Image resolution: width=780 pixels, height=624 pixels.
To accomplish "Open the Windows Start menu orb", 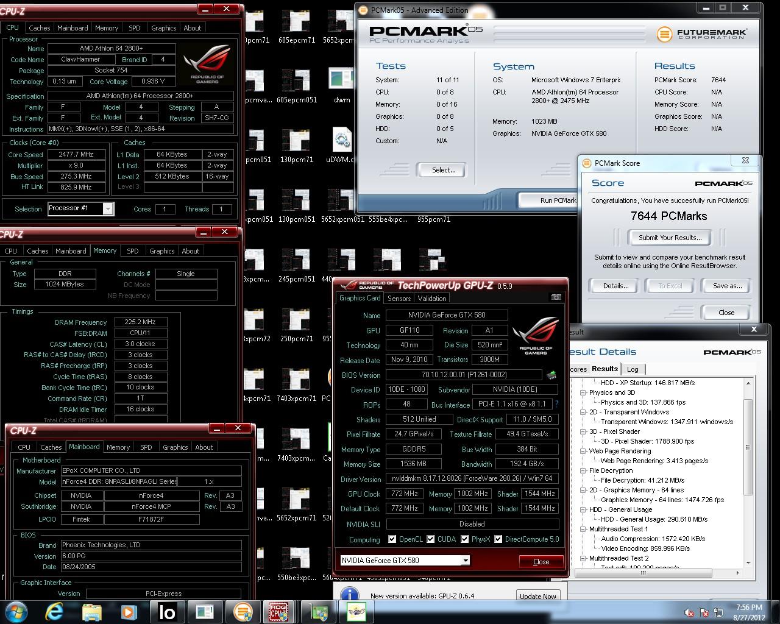I will (16, 611).
